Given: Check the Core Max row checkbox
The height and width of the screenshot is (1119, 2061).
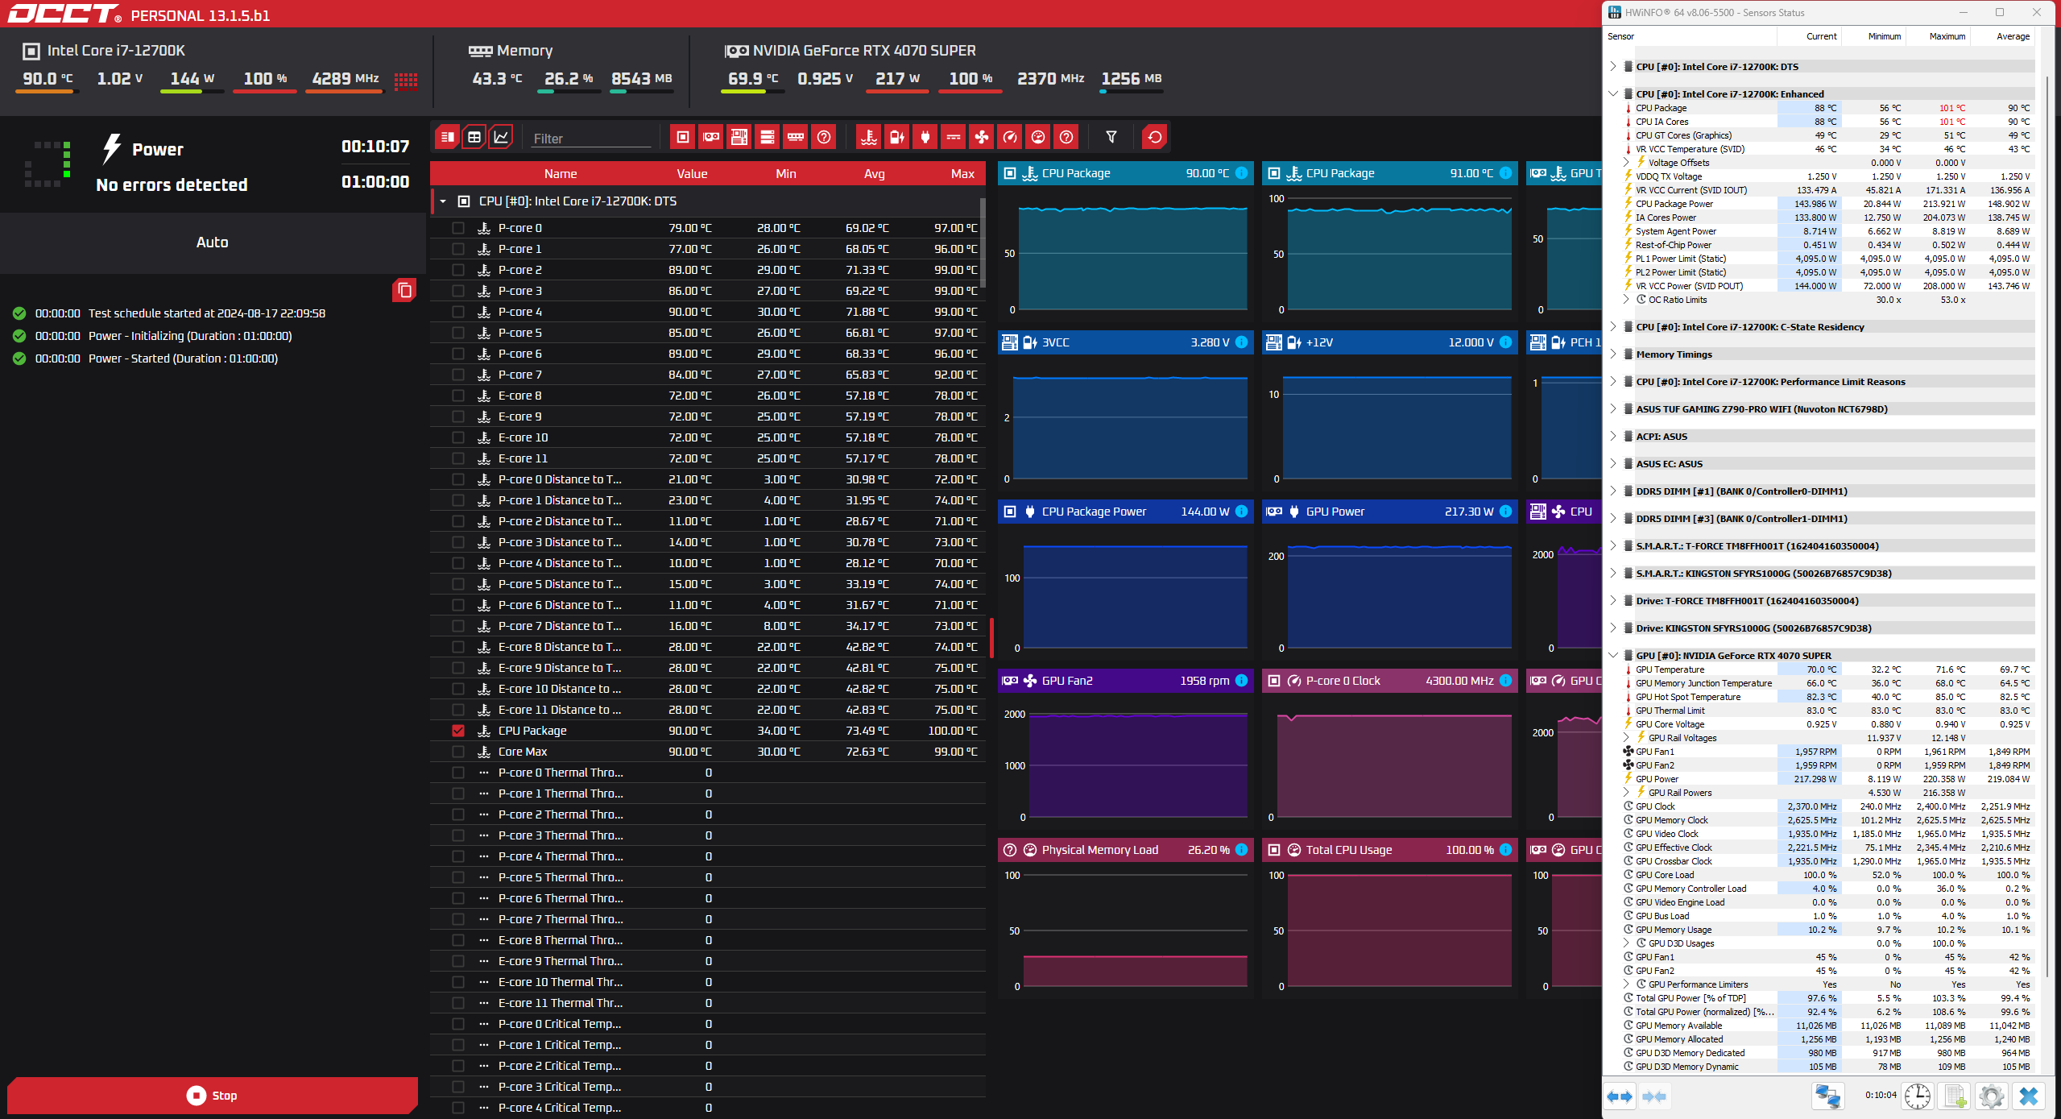Looking at the screenshot, I should tap(458, 752).
